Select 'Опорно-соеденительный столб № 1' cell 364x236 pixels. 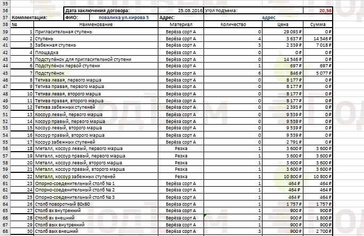96,183
